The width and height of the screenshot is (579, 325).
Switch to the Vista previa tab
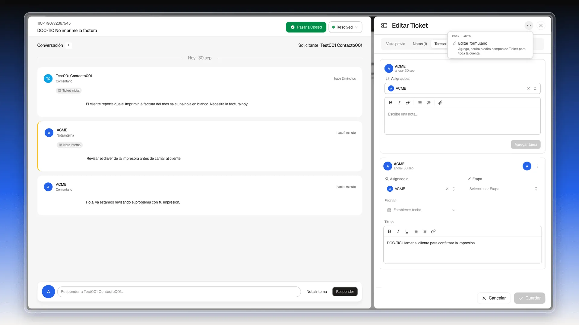[x=396, y=44]
